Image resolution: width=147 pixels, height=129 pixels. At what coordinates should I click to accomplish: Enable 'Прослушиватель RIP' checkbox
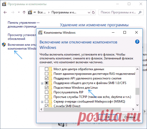click(x=46, y=92)
